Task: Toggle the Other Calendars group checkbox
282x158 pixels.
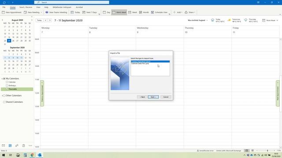Action: point(4,96)
